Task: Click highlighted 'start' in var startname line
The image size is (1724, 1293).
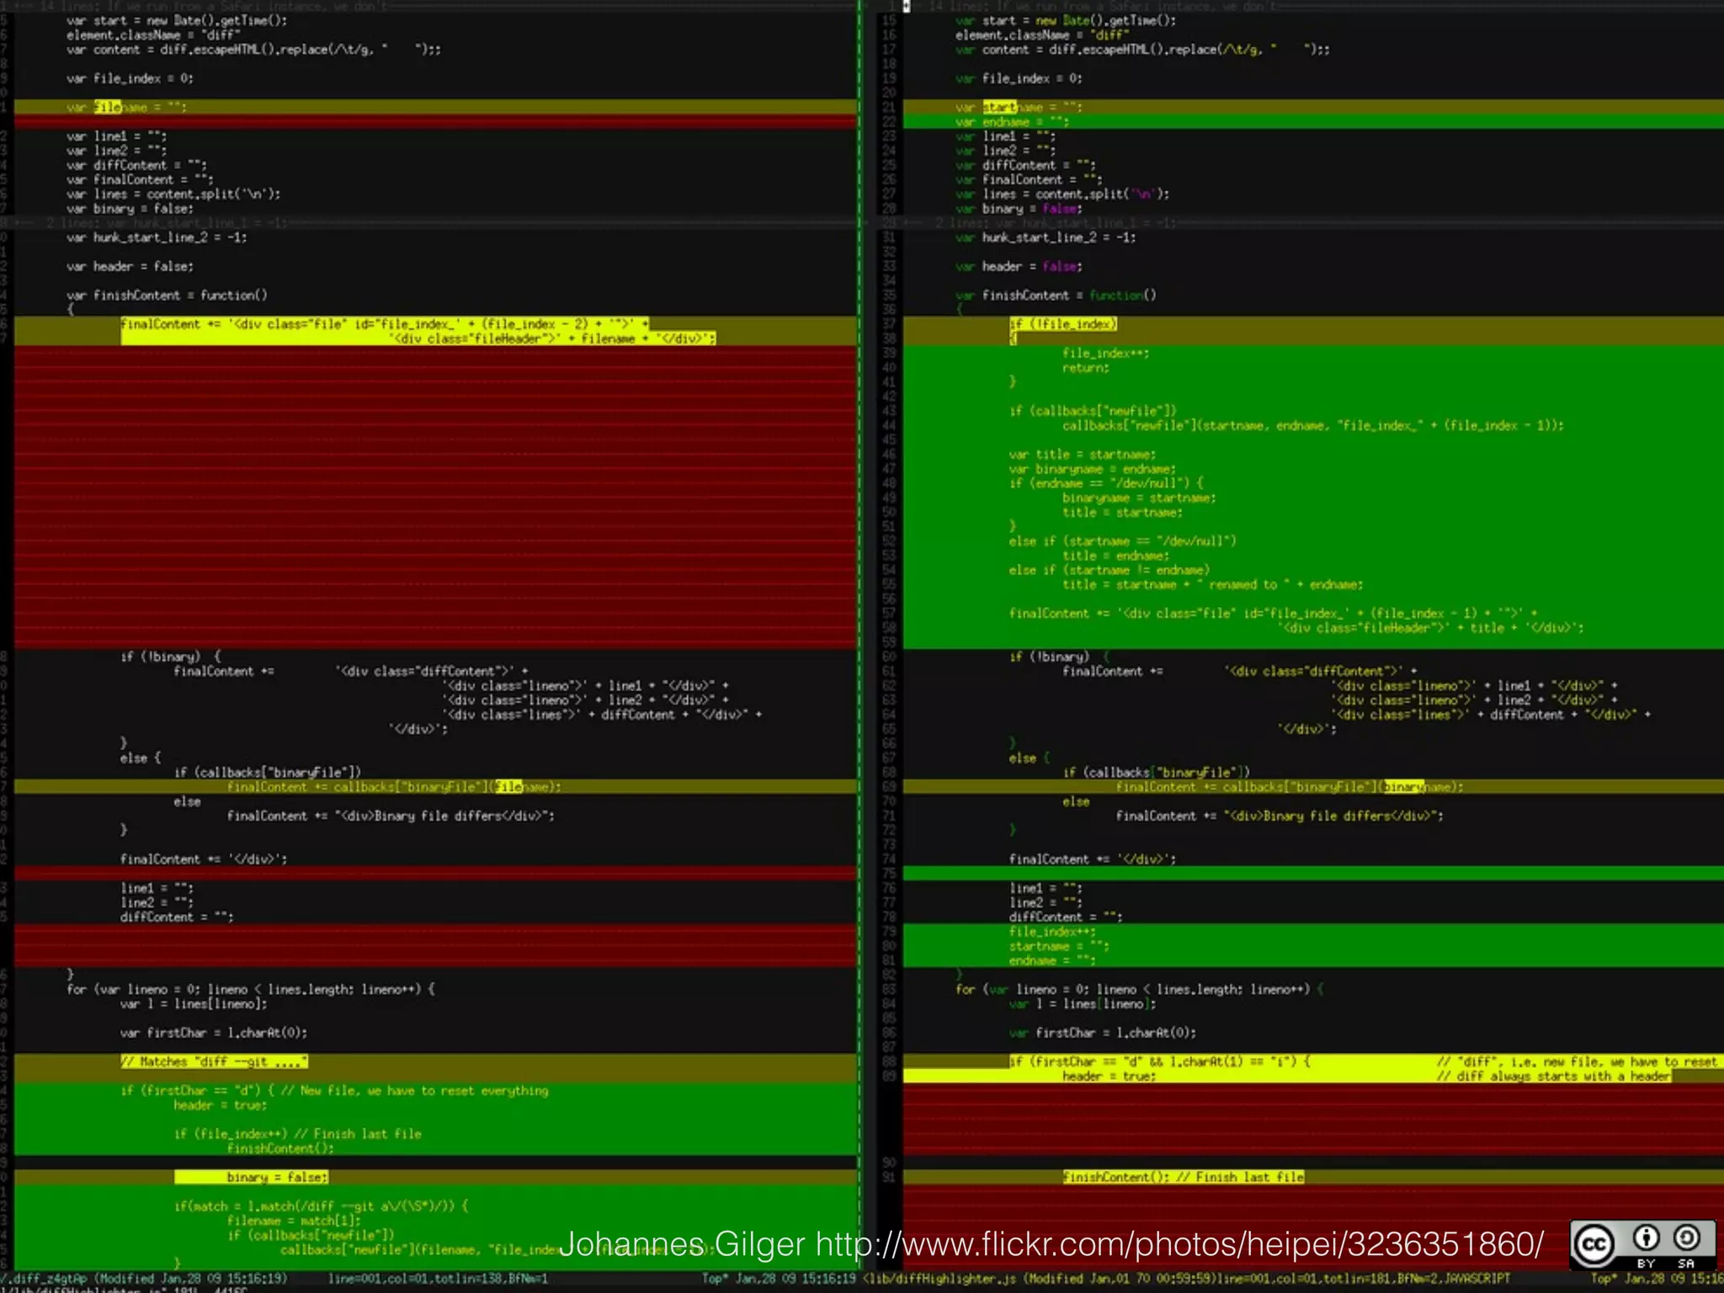Action: [999, 107]
